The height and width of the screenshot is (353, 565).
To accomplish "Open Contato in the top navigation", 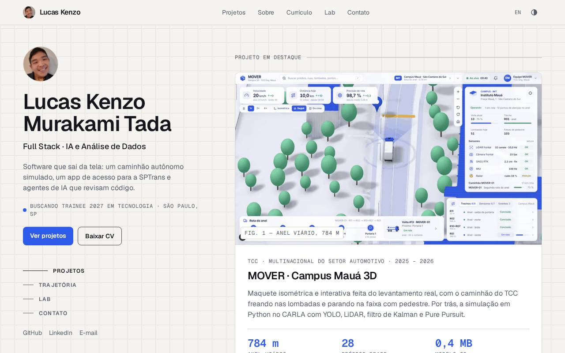I will coord(358,12).
